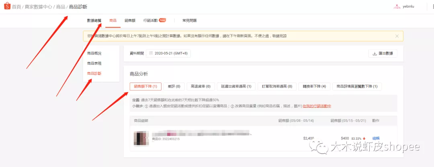Select 訂單取消率過高 (0) filter
The image size is (434, 167).
click(x=277, y=87)
